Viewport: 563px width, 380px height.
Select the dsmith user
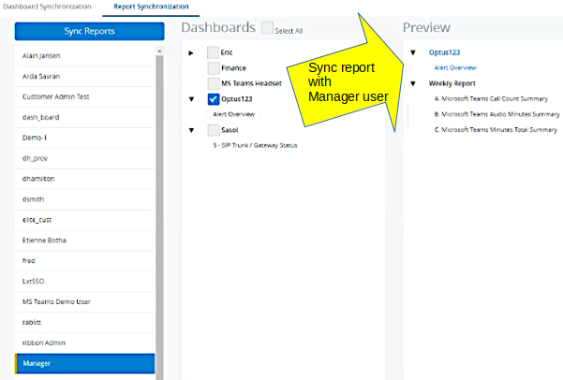[x=85, y=198]
